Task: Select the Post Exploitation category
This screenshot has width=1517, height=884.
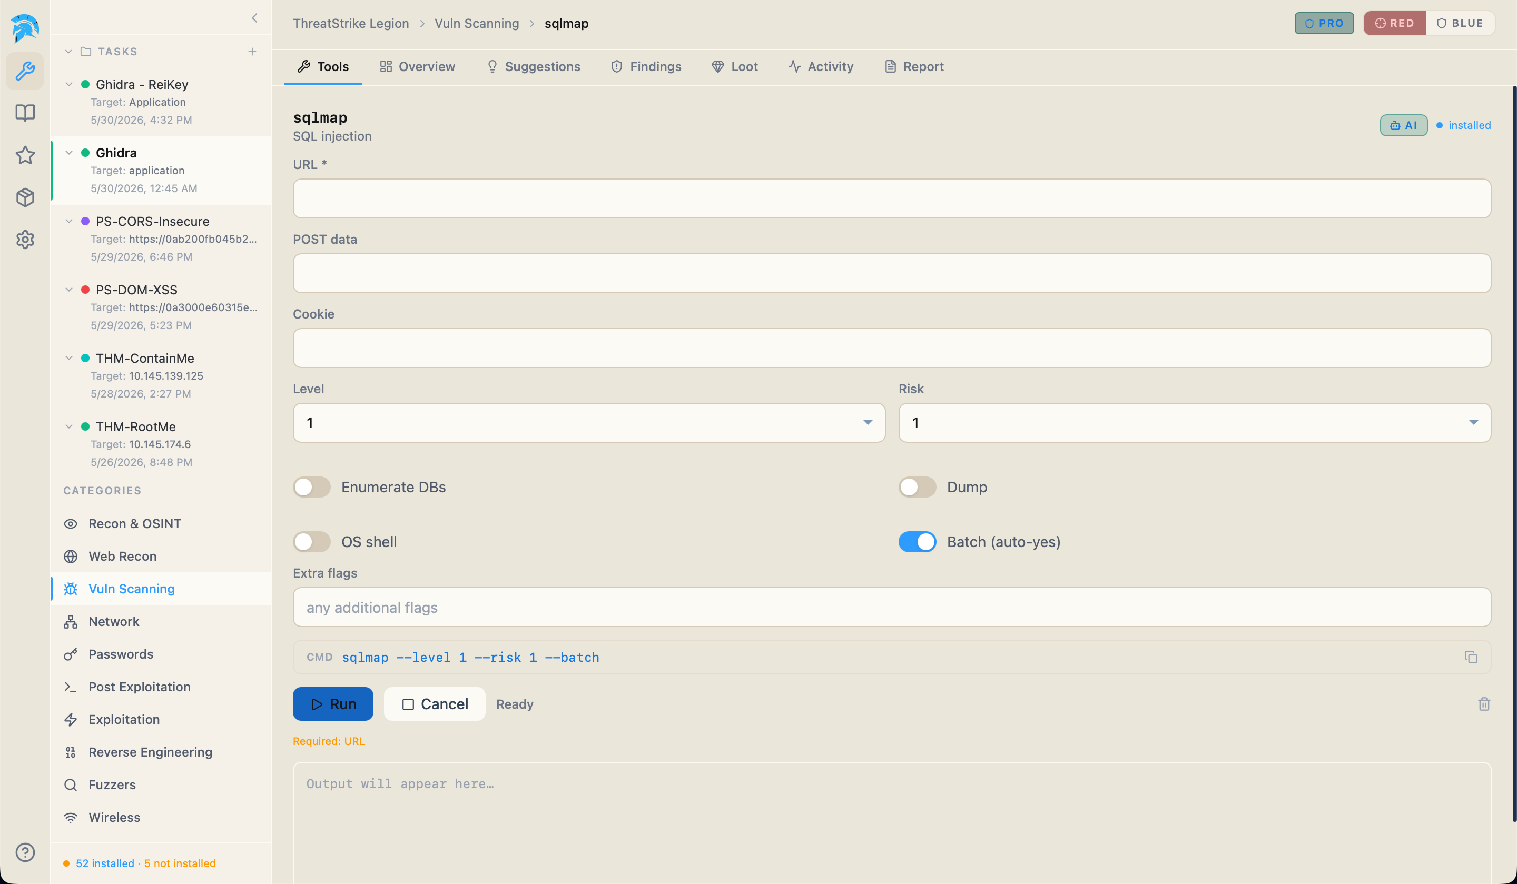Action: [161, 687]
